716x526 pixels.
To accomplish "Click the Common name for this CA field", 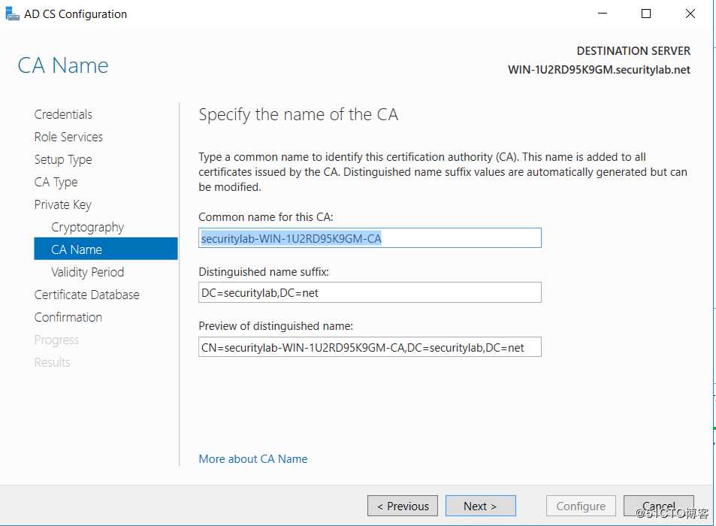I will 370,238.
